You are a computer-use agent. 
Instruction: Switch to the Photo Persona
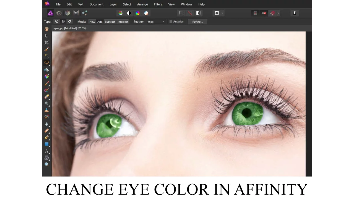click(50, 13)
